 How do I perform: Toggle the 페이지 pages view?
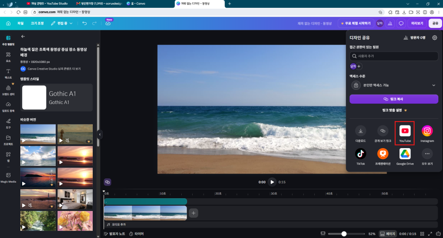(x=387, y=234)
